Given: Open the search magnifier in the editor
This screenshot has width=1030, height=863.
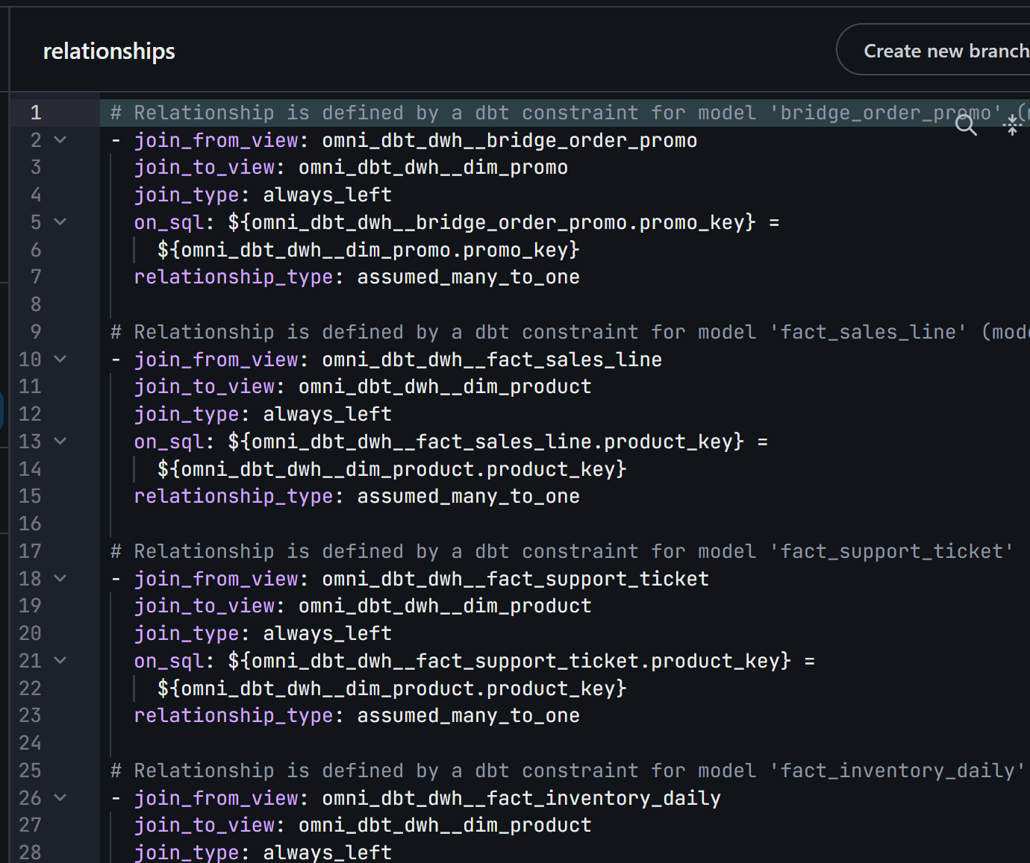Looking at the screenshot, I should coord(966,125).
